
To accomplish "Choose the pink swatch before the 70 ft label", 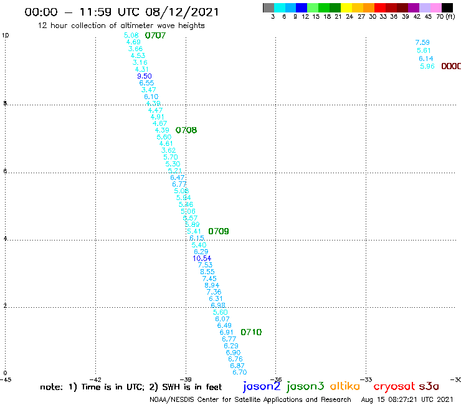I will tap(436, 7).
